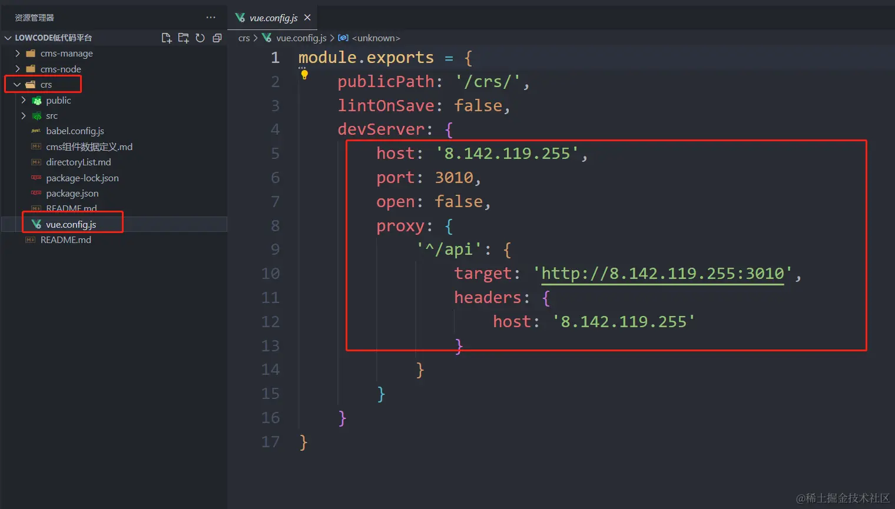This screenshot has height=509, width=895.
Task: Click the lintOnSave property text
Action: click(386, 106)
